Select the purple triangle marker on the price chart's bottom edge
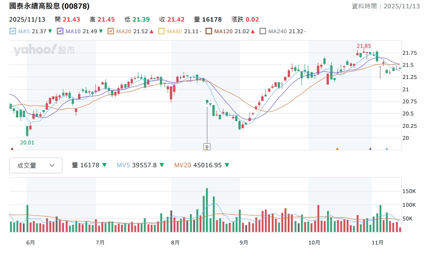The image size is (426, 254). [x=370, y=149]
